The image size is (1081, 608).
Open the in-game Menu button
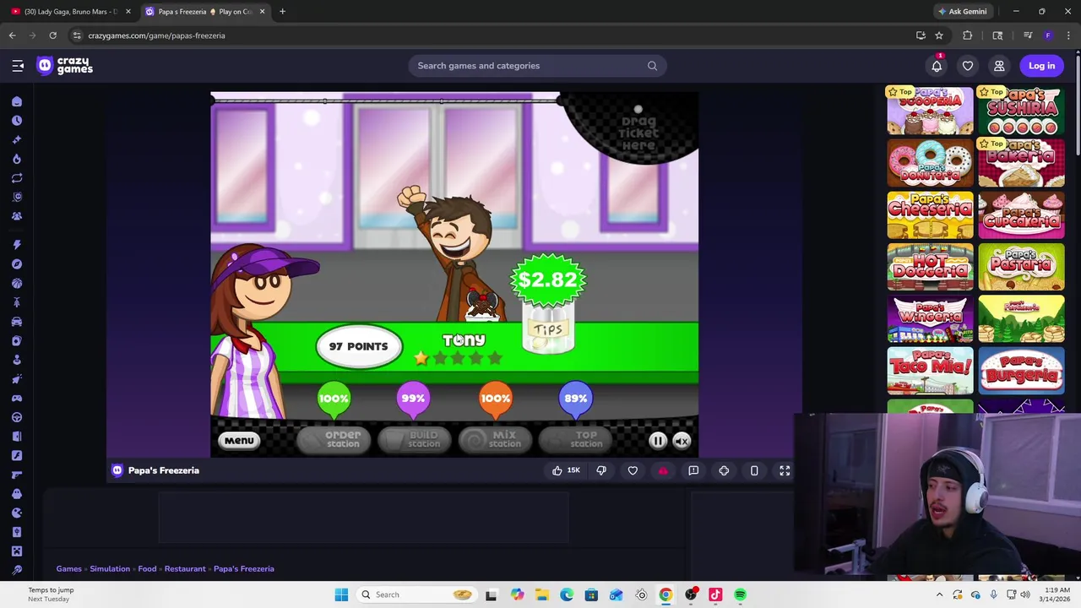pyautogui.click(x=239, y=440)
